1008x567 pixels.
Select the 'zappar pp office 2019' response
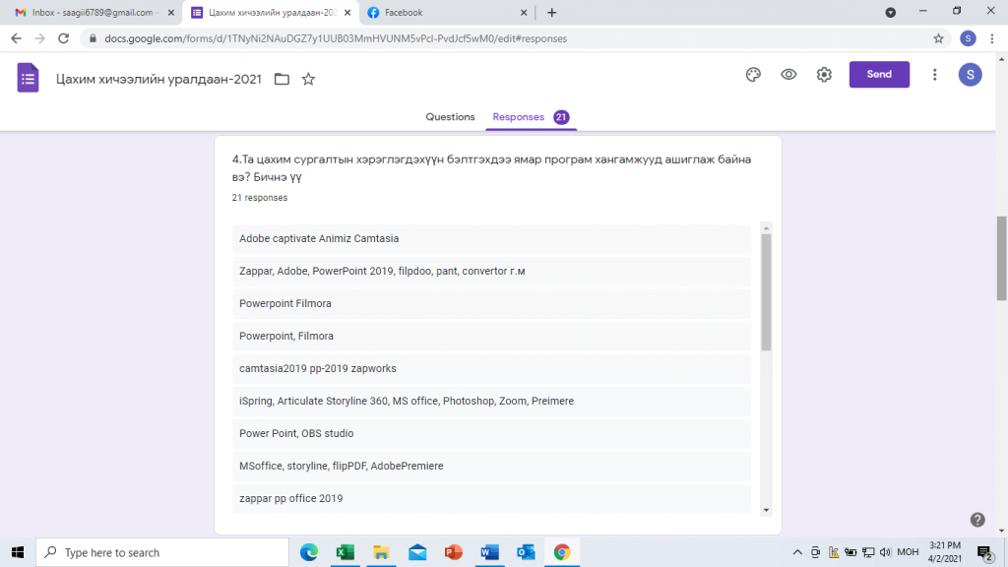[491, 498]
